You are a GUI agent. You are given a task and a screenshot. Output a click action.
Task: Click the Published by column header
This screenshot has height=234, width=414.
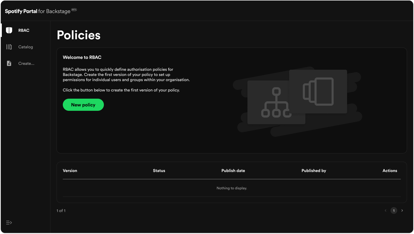coord(314,170)
